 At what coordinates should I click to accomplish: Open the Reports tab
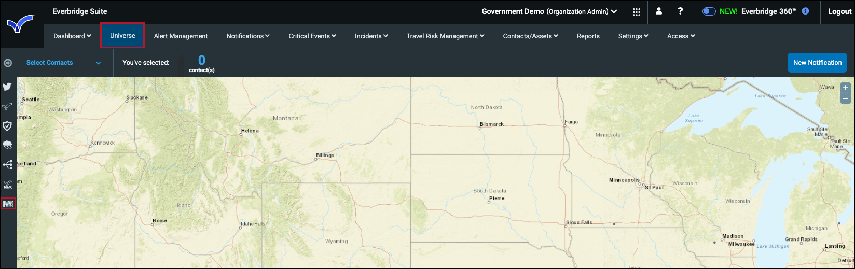[588, 36]
